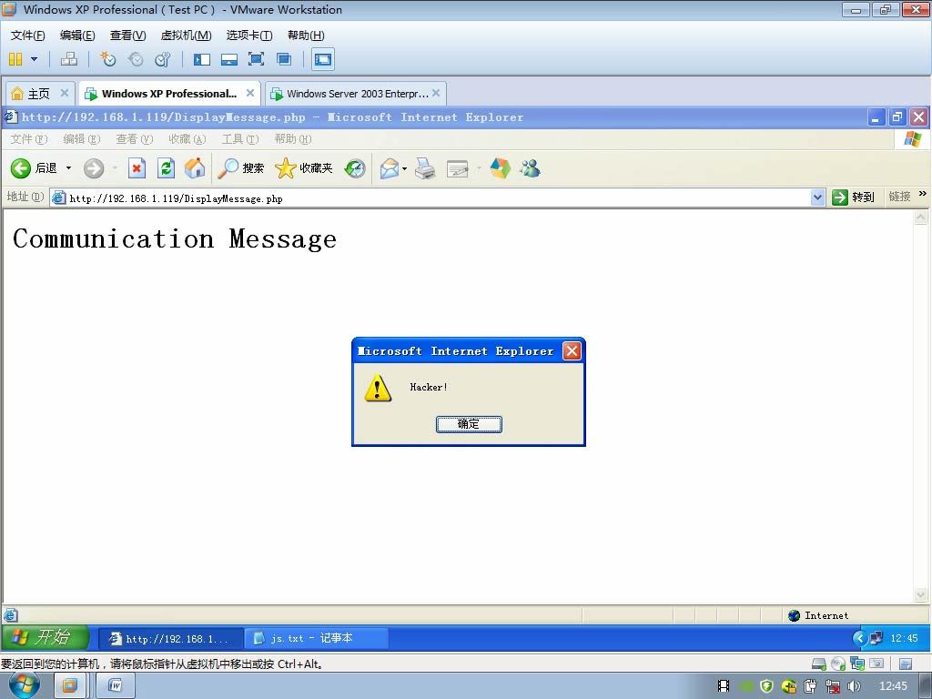The image size is (932, 699).
Task: Click the page scrollbar down arrow
Action: [921, 594]
